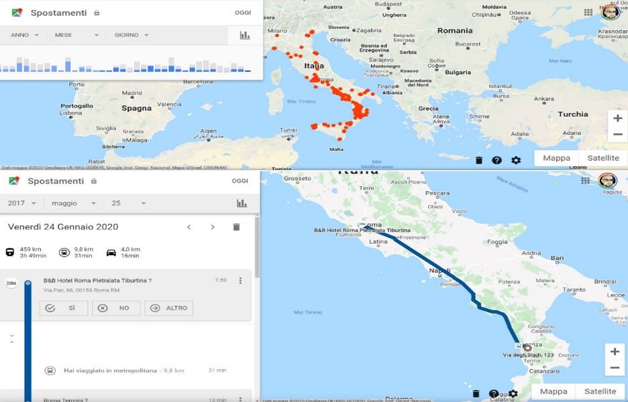The height and width of the screenshot is (402, 628).
Task: Choose ALTRO for a different place
Action: click(168, 308)
